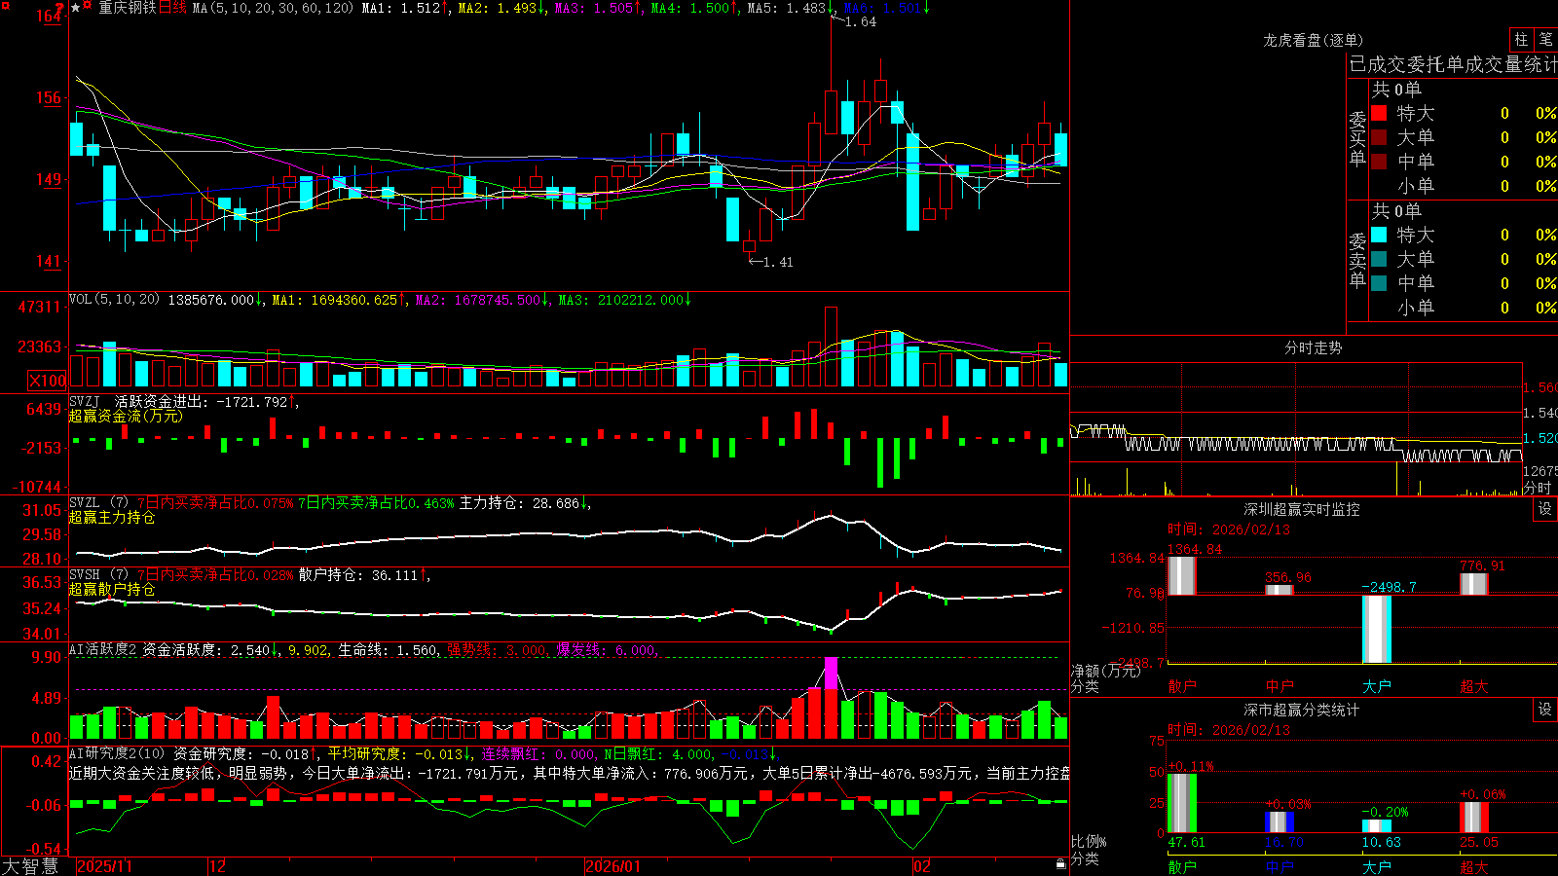Click the MA(5,10,20,30,60,120) parameter label
Image resolution: width=1558 pixels, height=876 pixels.
click(273, 8)
